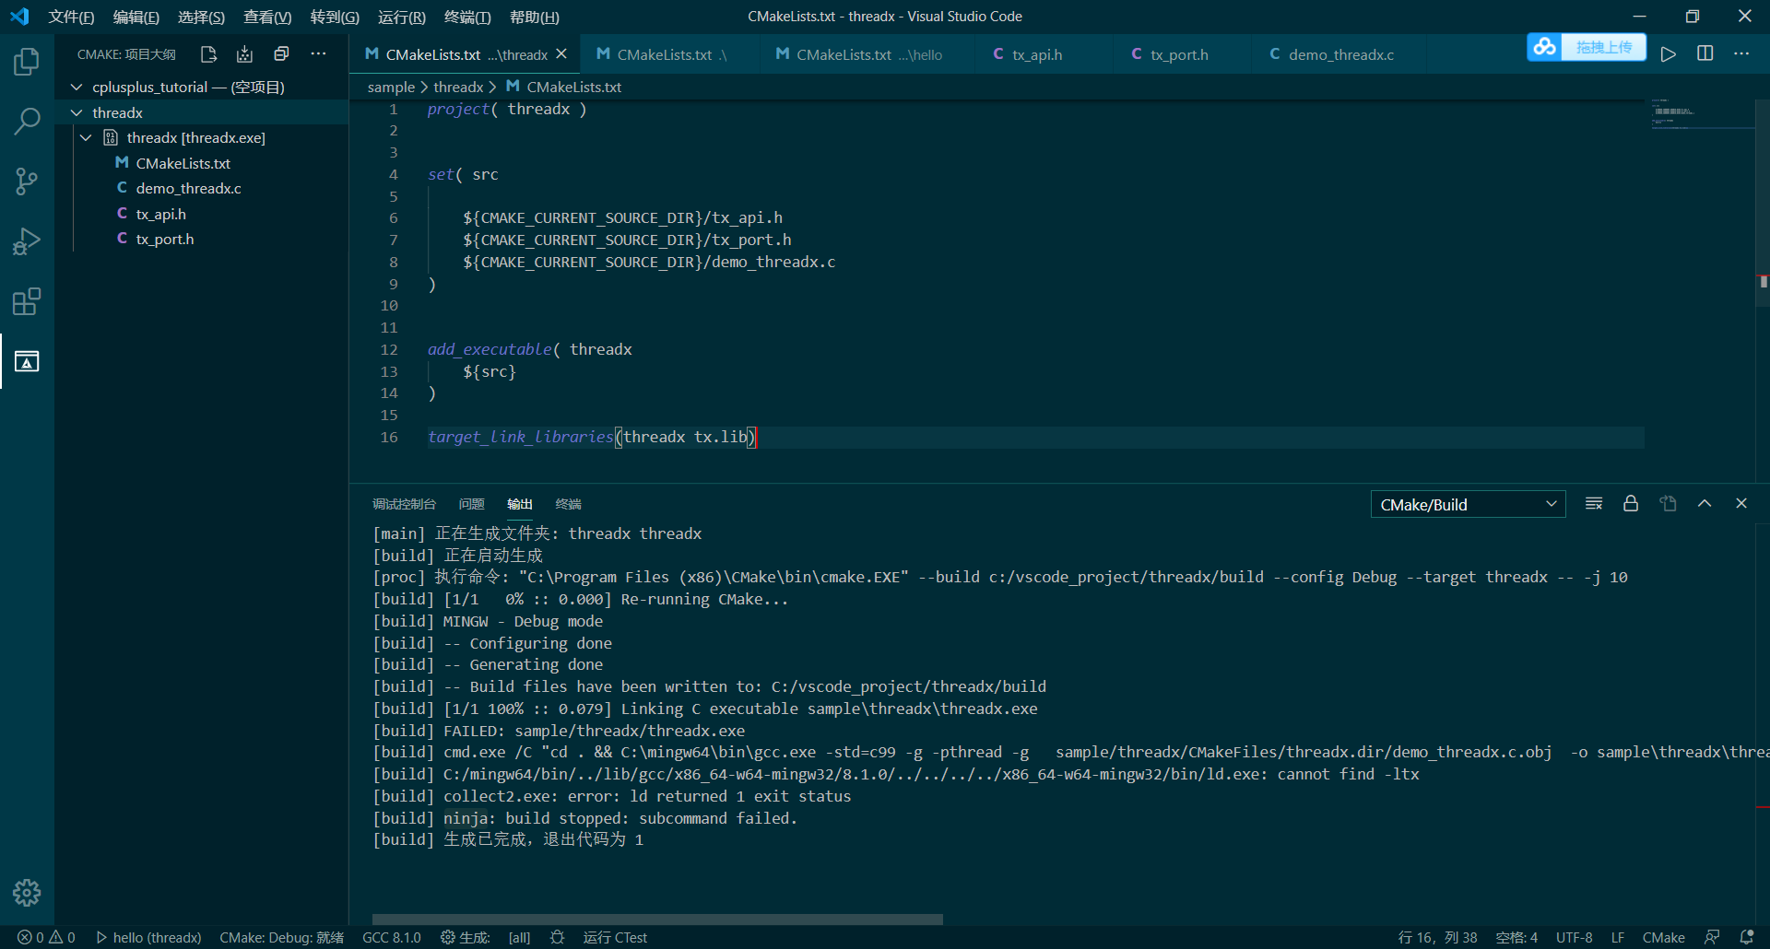Open the 查看(V) menu

[x=267, y=17]
